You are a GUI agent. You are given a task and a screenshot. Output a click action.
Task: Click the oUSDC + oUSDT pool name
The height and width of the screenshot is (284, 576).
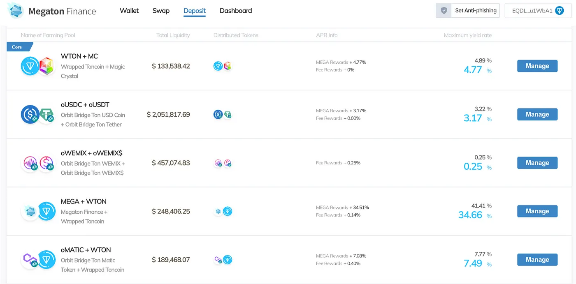[x=85, y=105]
